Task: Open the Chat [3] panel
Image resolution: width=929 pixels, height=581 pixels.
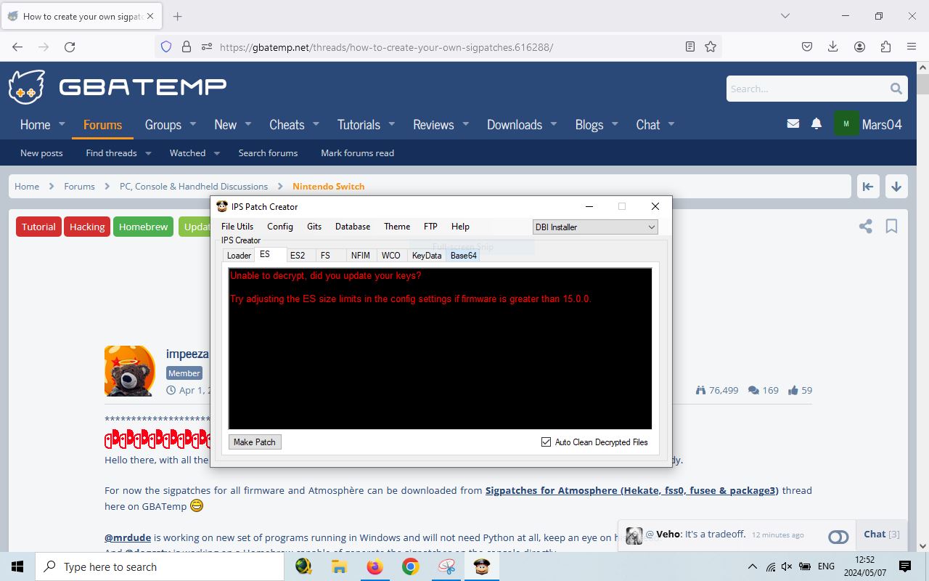Action: coord(882,534)
